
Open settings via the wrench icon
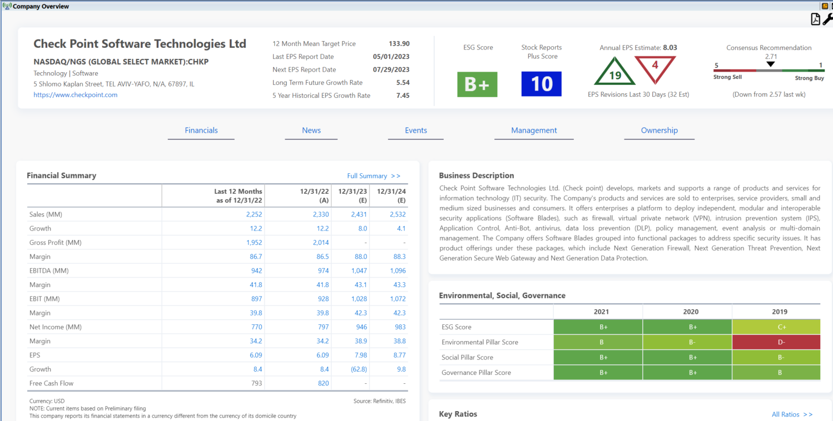tap(827, 19)
